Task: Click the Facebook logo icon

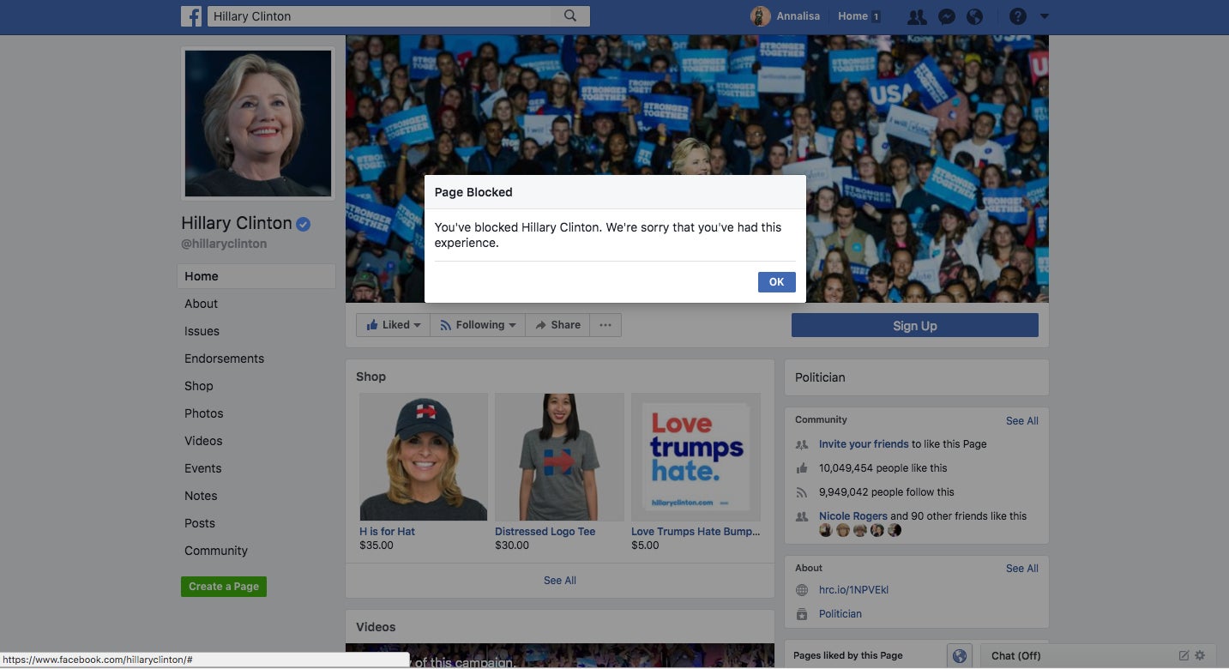Action: [191, 16]
